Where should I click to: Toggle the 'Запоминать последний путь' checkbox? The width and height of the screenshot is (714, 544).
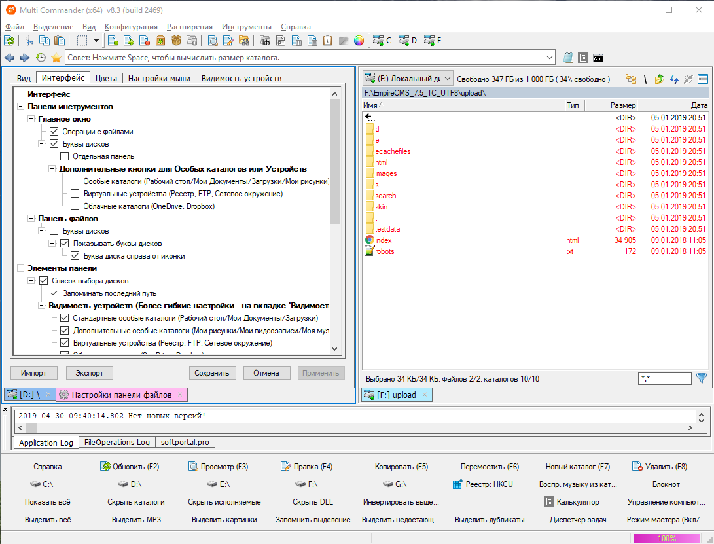tap(54, 293)
